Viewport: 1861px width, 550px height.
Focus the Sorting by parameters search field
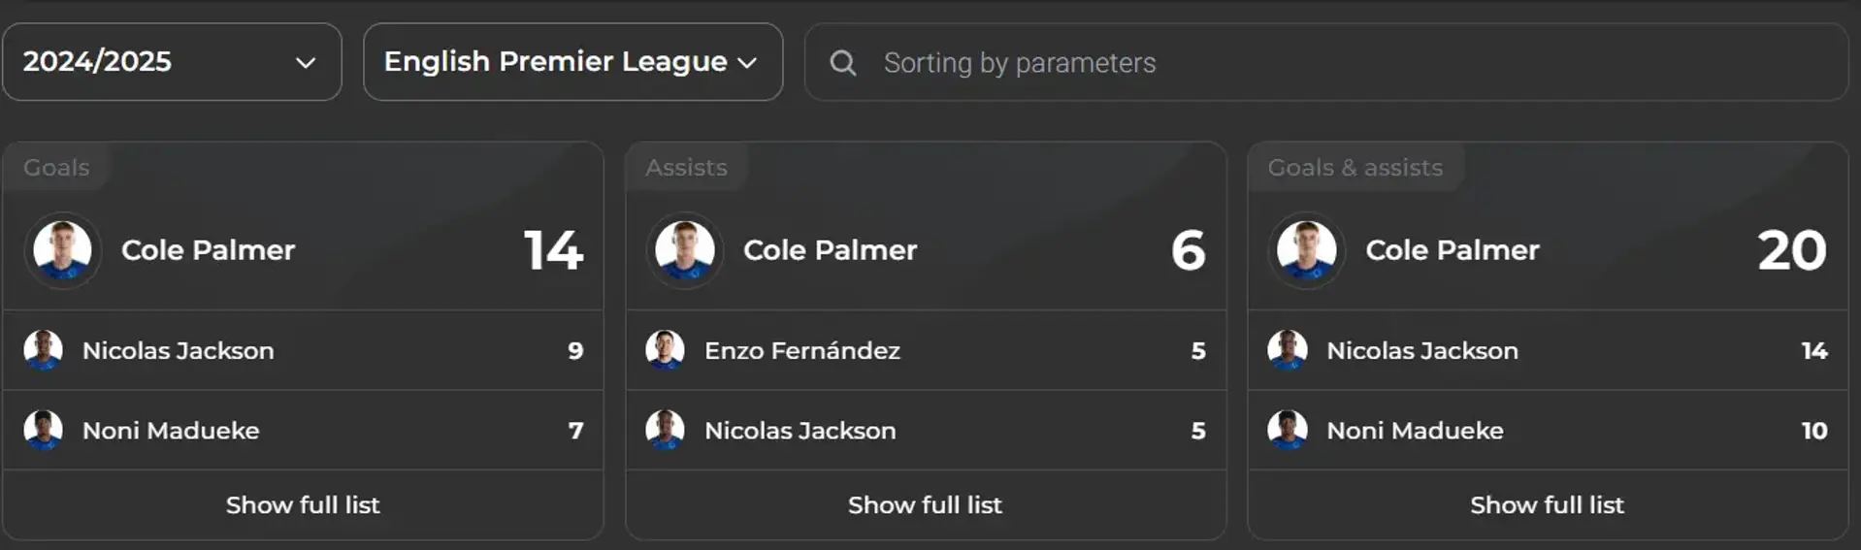pos(1326,62)
